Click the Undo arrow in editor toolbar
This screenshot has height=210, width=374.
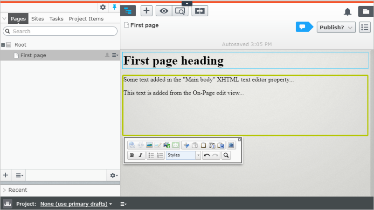(207, 155)
